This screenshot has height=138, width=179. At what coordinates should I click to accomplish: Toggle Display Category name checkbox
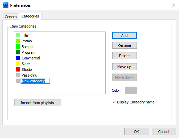click(114, 102)
